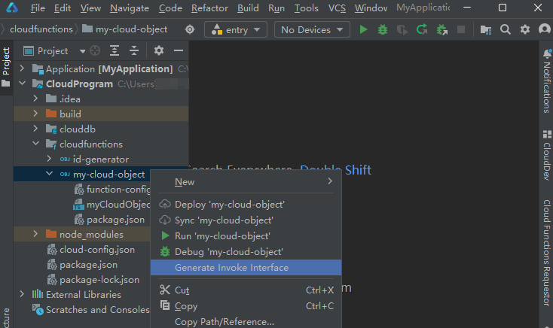553x328 pixels.
Task: Open the Notifications side tab
Action: 546,83
